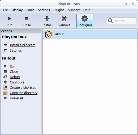
Task: Click the folder icon beside Open the directory
Action: click(5, 93)
